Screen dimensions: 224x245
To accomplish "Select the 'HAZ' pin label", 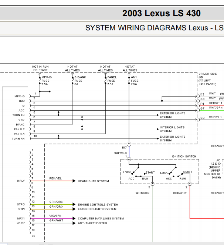I will pos(22,101).
